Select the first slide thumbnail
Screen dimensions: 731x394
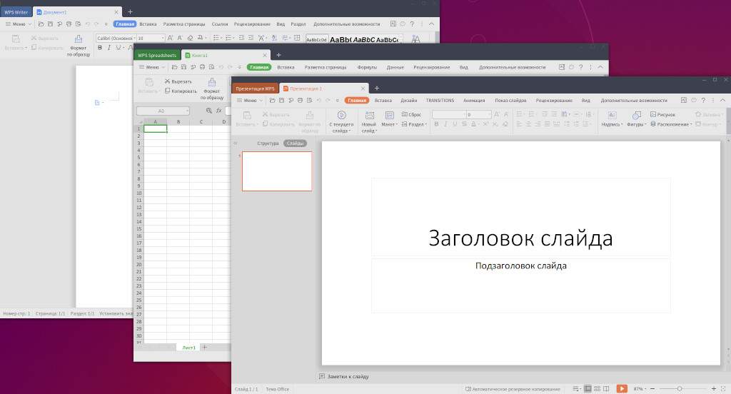(x=277, y=171)
